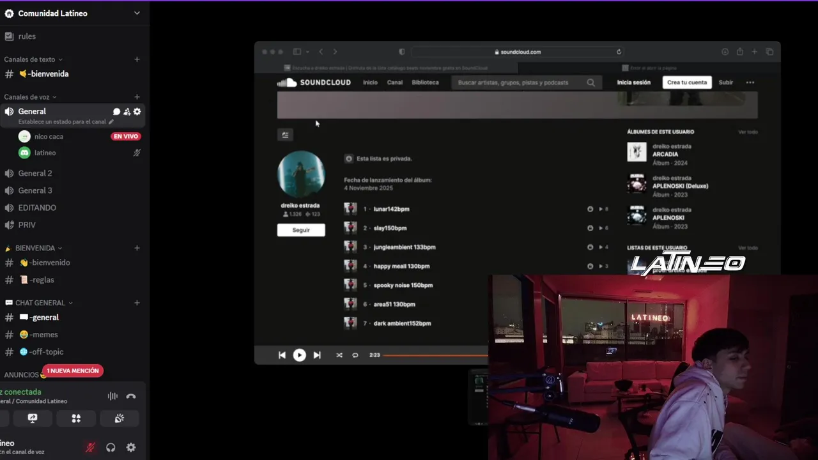Open chat for the General voice channel
The height and width of the screenshot is (460, 818).
coord(116,112)
